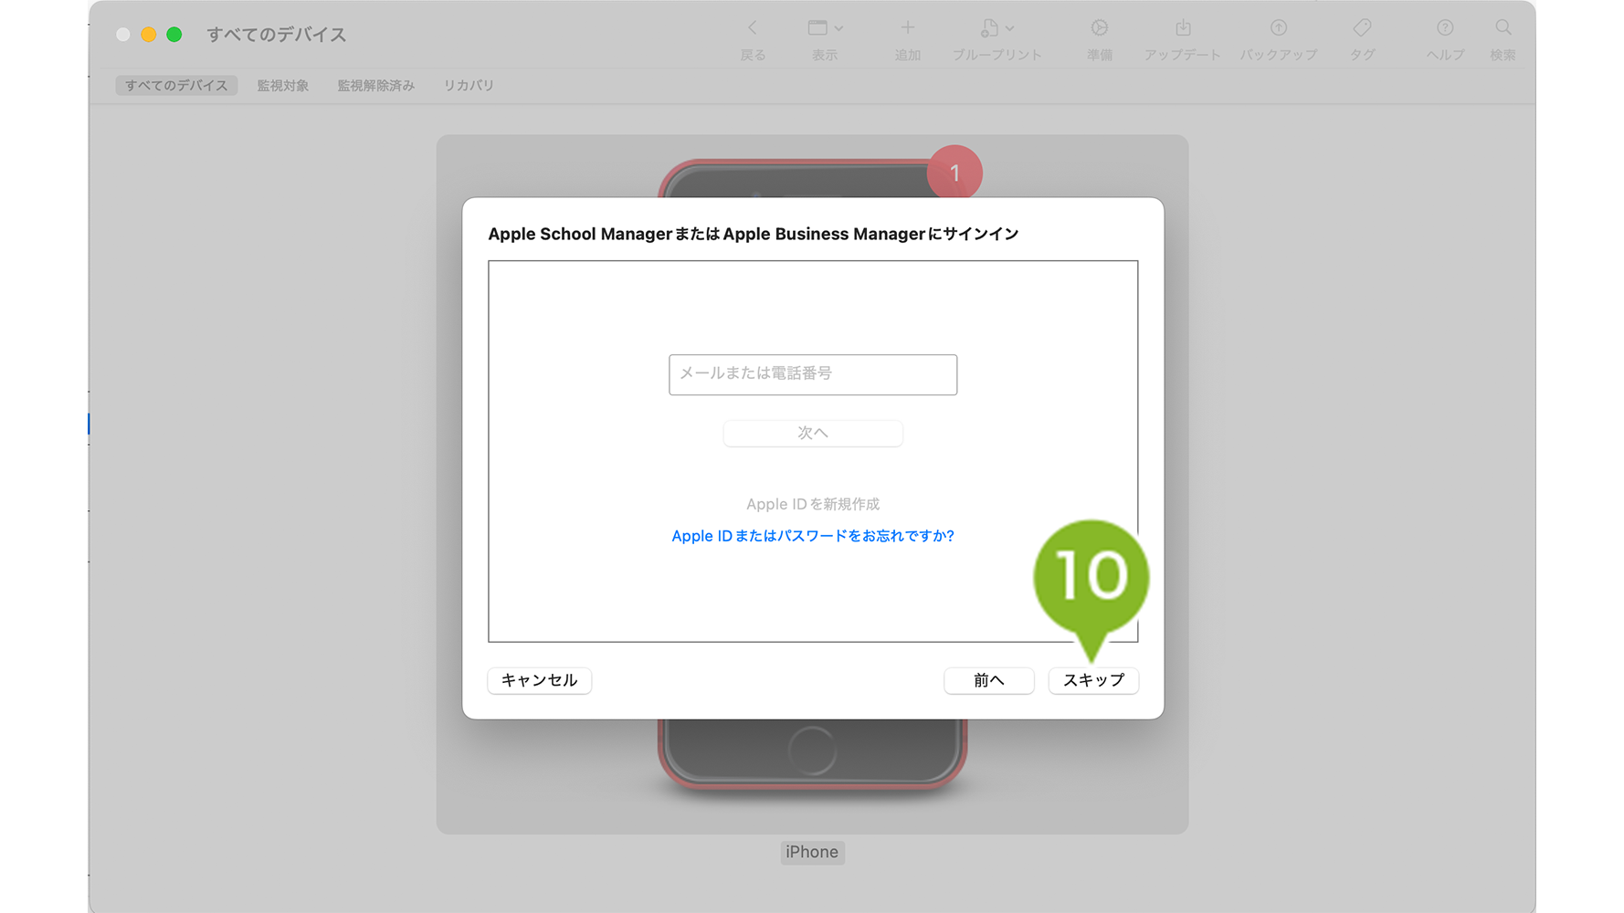Click the Prepare (準備) toolbar icon
Screen dimensions: 1624x913
1099,28
